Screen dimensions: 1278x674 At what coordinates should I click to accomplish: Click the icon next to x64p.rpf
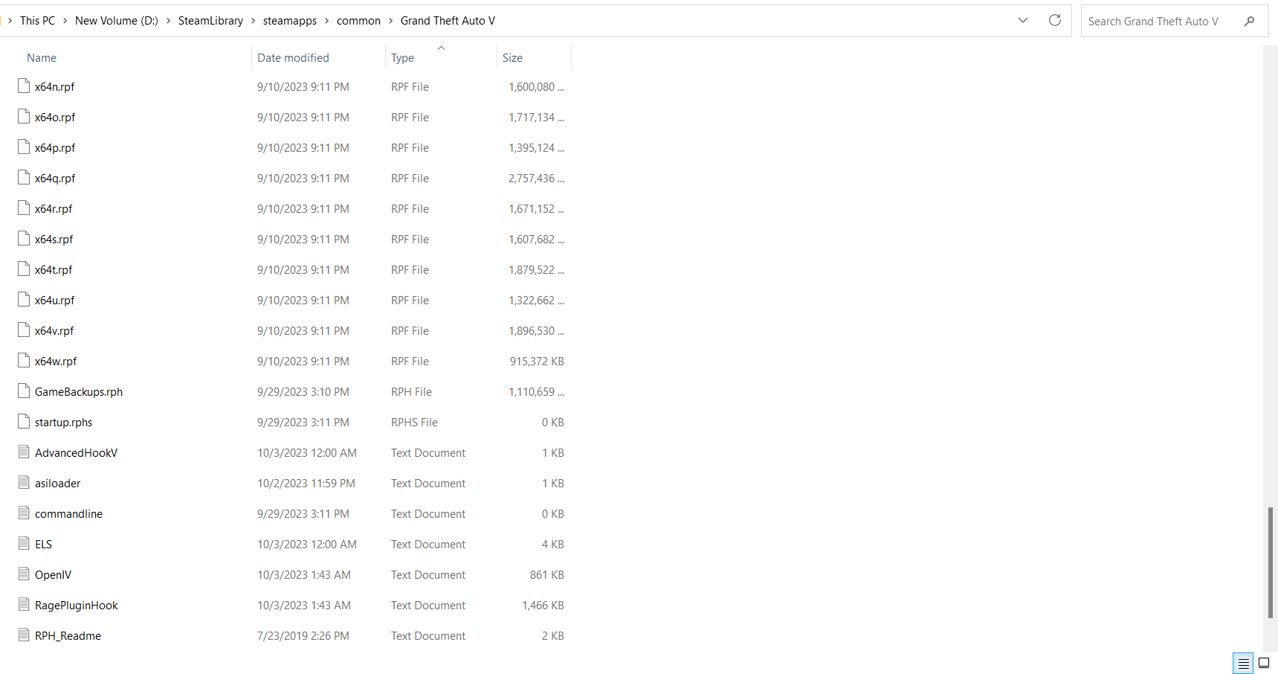coord(24,147)
